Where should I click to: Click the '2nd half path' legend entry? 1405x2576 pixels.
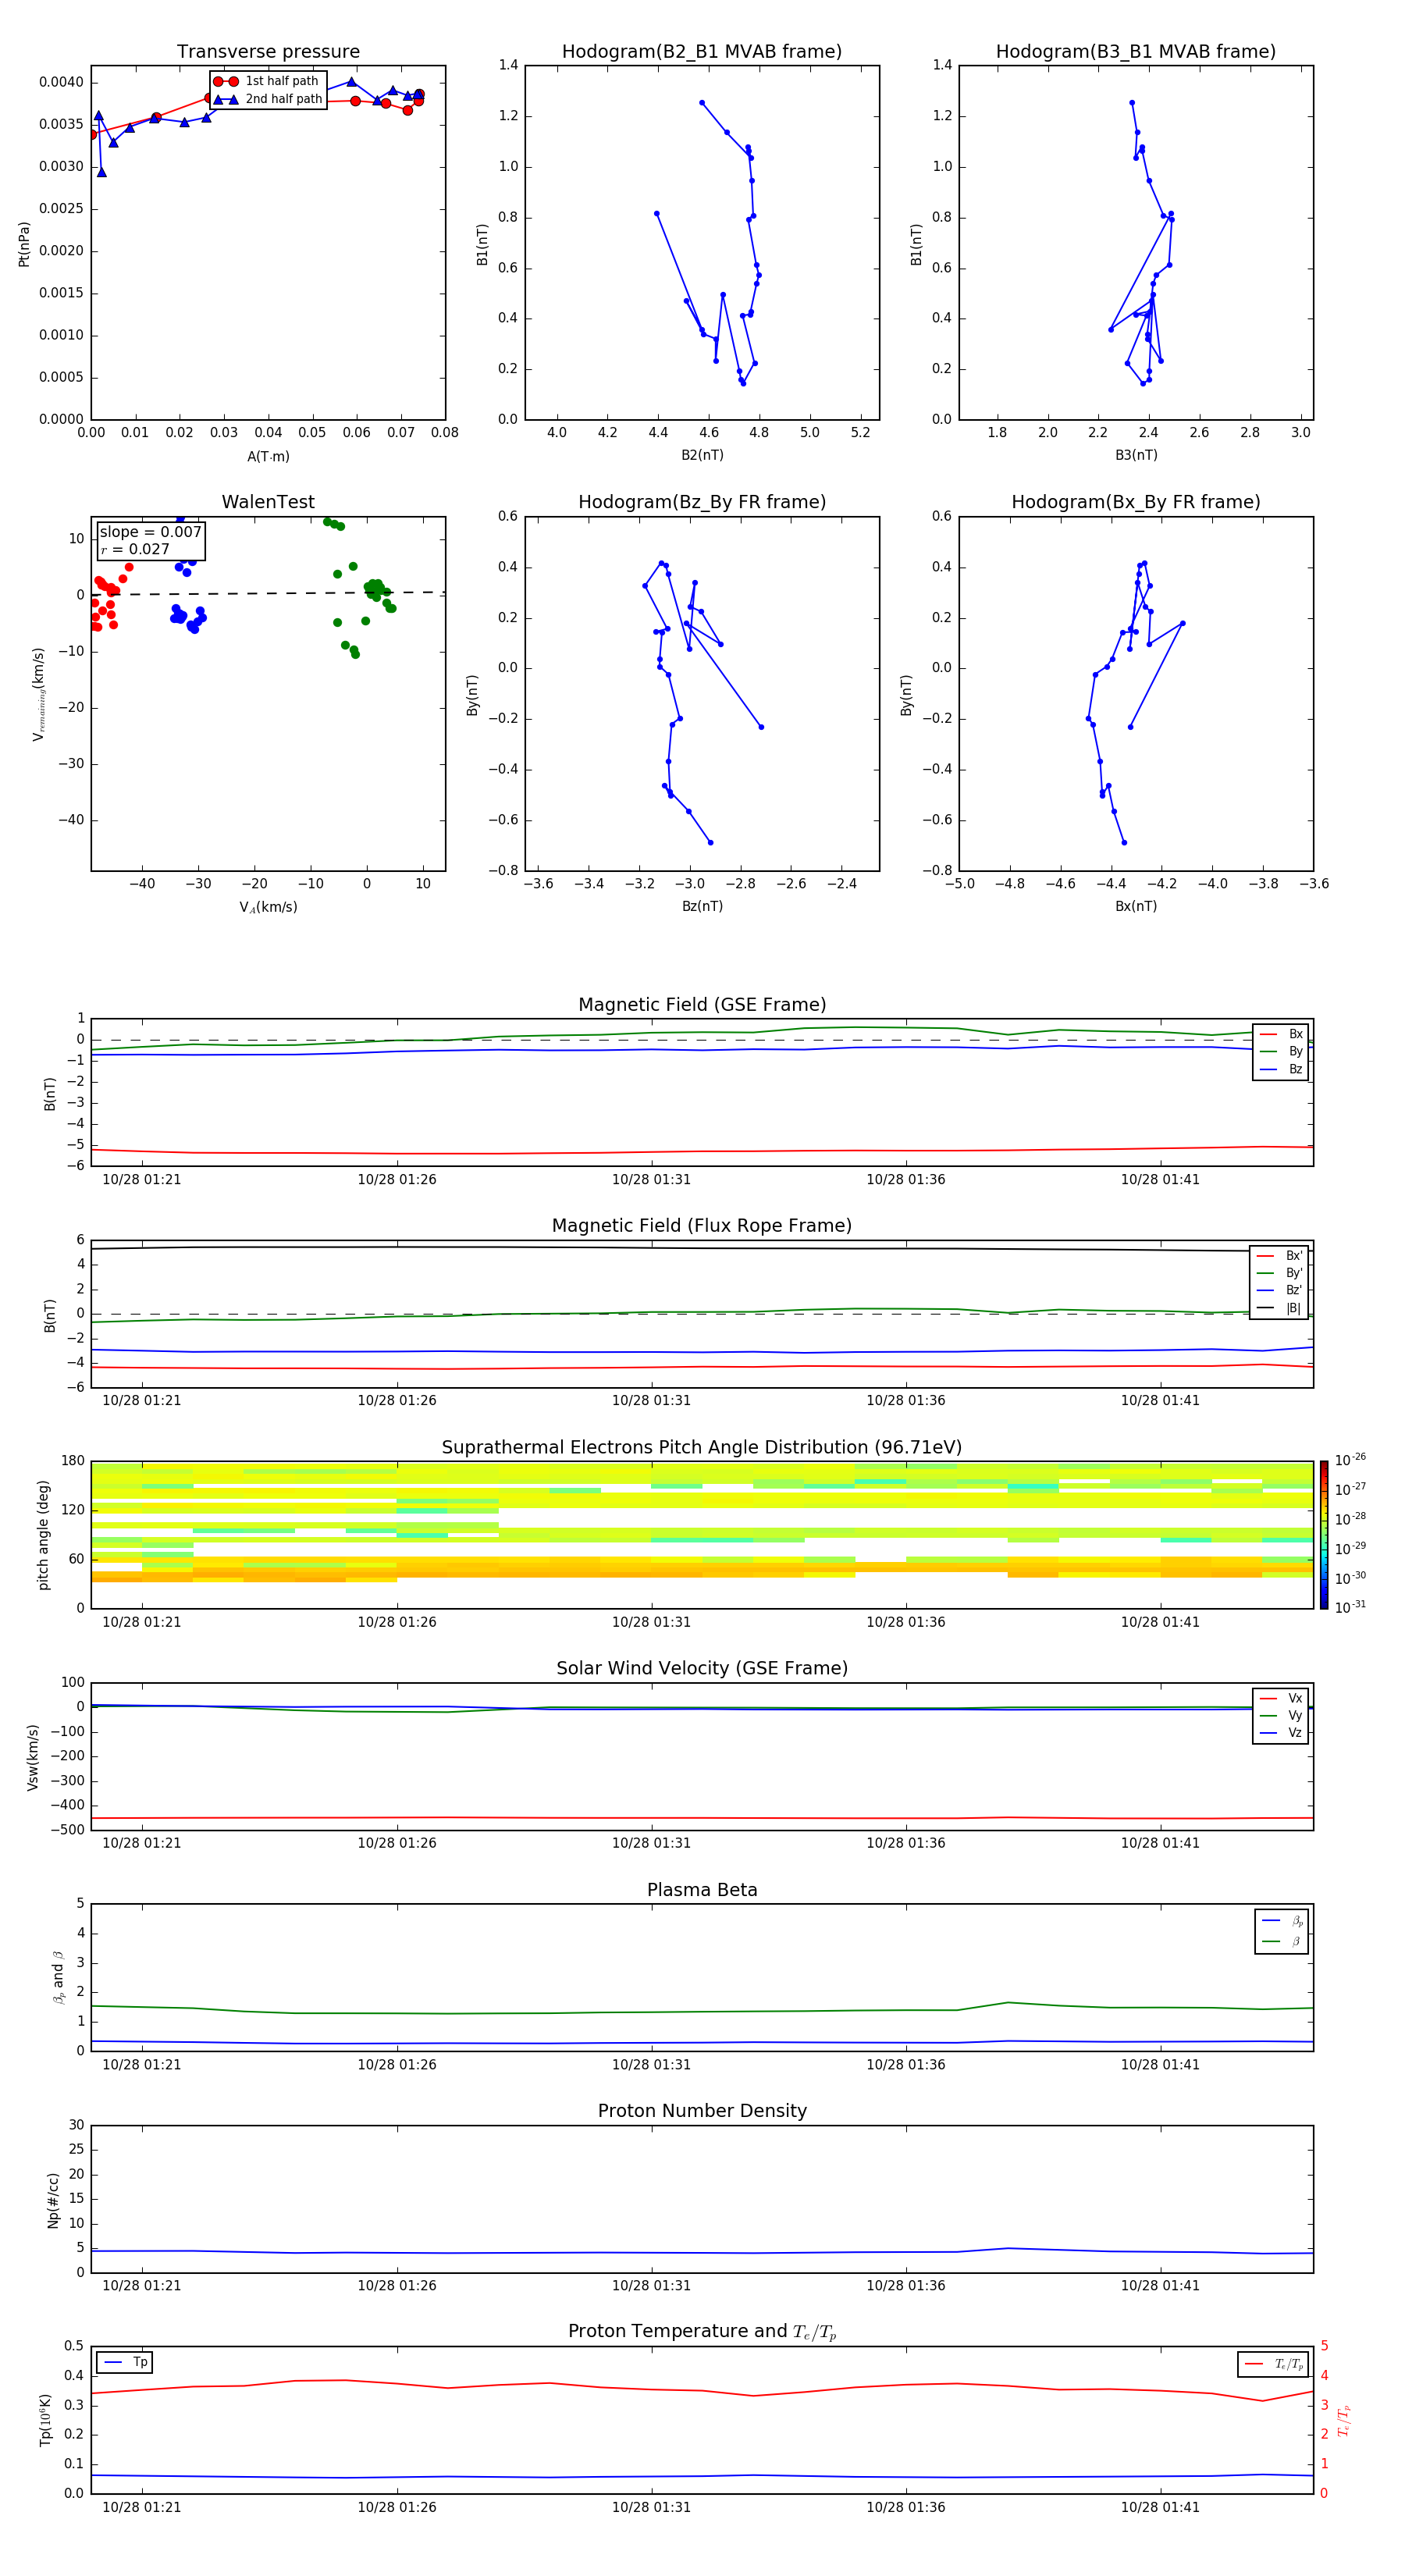click(x=267, y=99)
